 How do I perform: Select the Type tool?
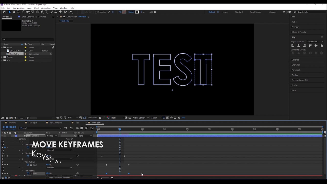[46, 12]
